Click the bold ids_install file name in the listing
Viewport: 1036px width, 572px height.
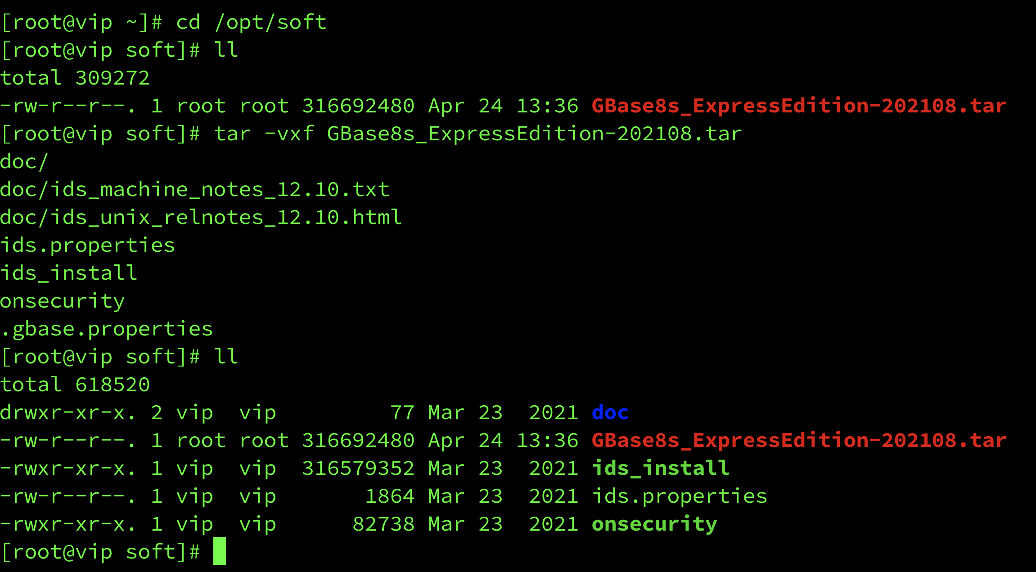661,468
